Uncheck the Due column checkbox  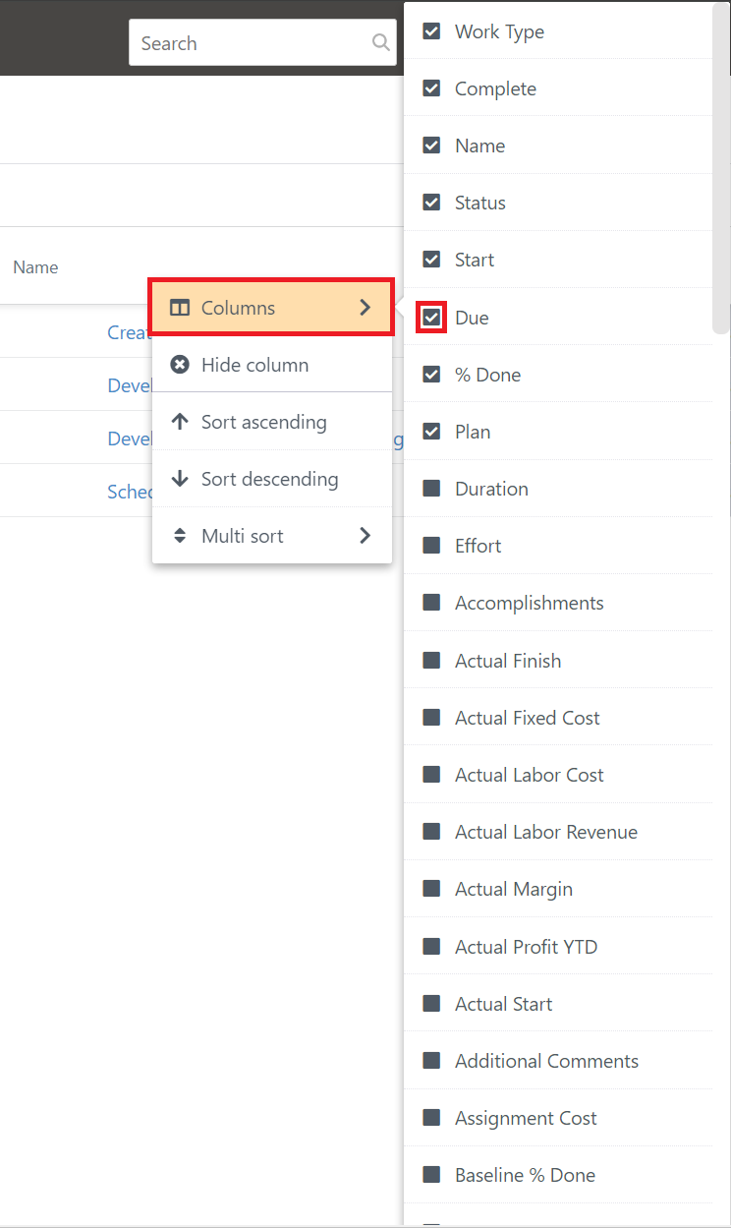[x=431, y=318]
